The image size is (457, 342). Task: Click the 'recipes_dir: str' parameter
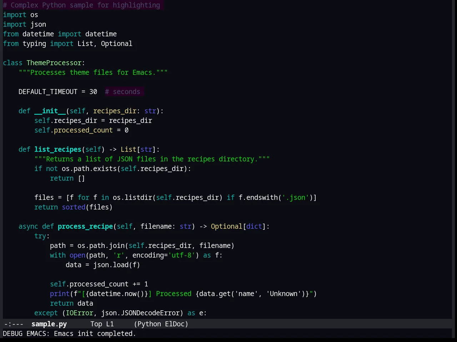click(x=125, y=111)
